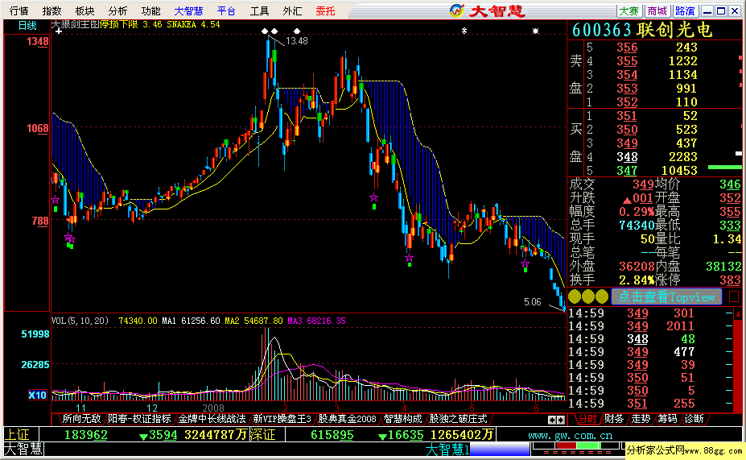Open the 分析 menu
This screenshot has width=746, height=460.
[x=118, y=11]
